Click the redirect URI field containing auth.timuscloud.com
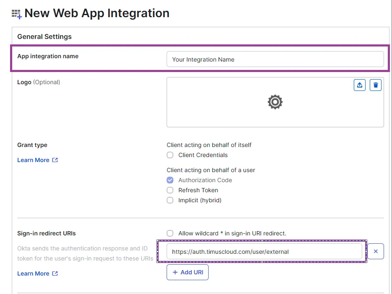This screenshot has width=392, height=294. click(264, 251)
